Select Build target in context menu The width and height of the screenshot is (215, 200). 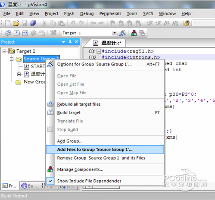click(105, 112)
